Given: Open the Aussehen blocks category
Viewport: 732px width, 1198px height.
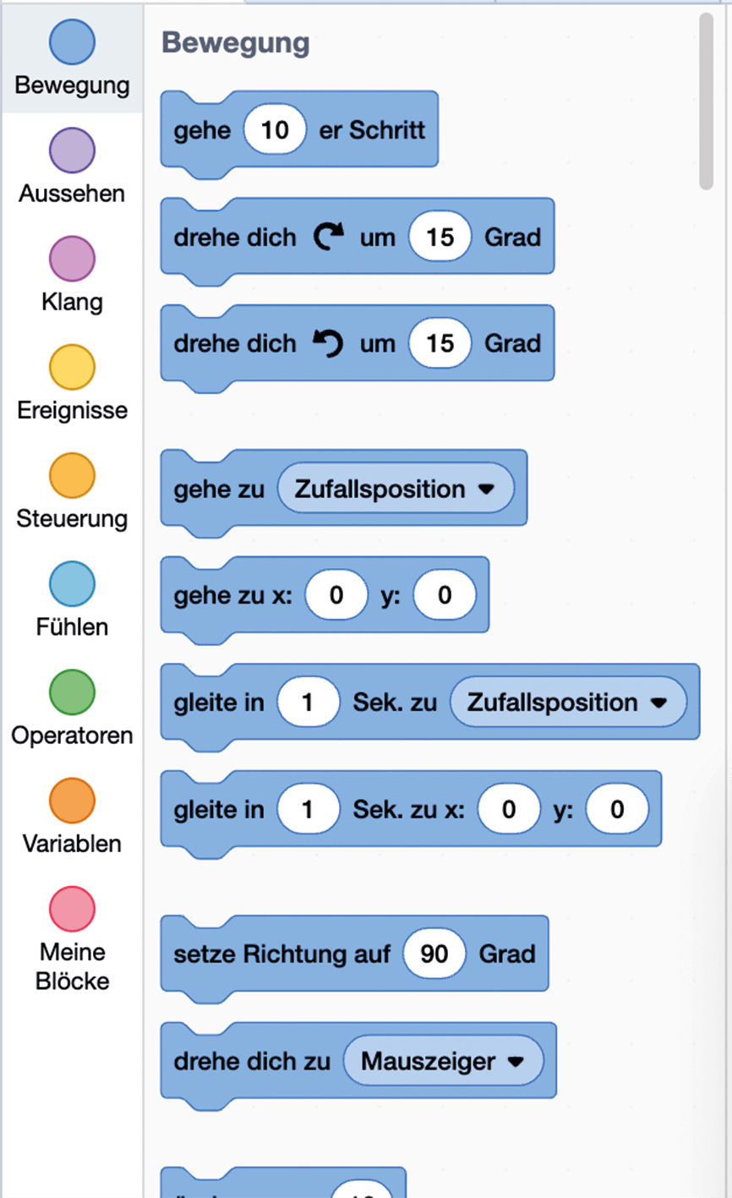Looking at the screenshot, I should click(72, 150).
